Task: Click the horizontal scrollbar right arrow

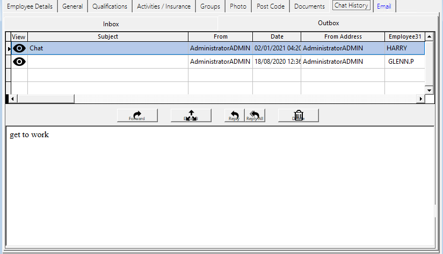Action: (x=420, y=99)
